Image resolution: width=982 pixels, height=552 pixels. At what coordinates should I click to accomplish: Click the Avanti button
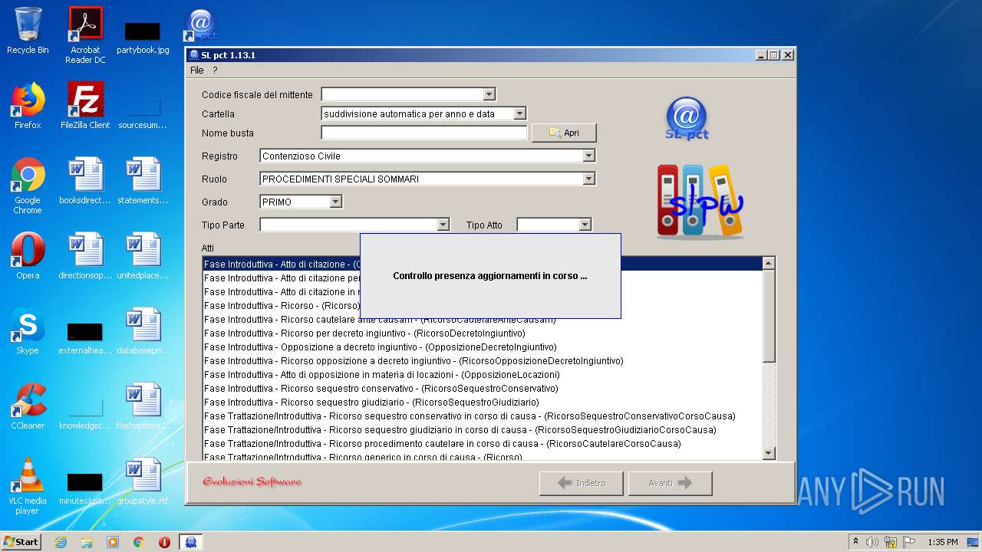point(670,483)
